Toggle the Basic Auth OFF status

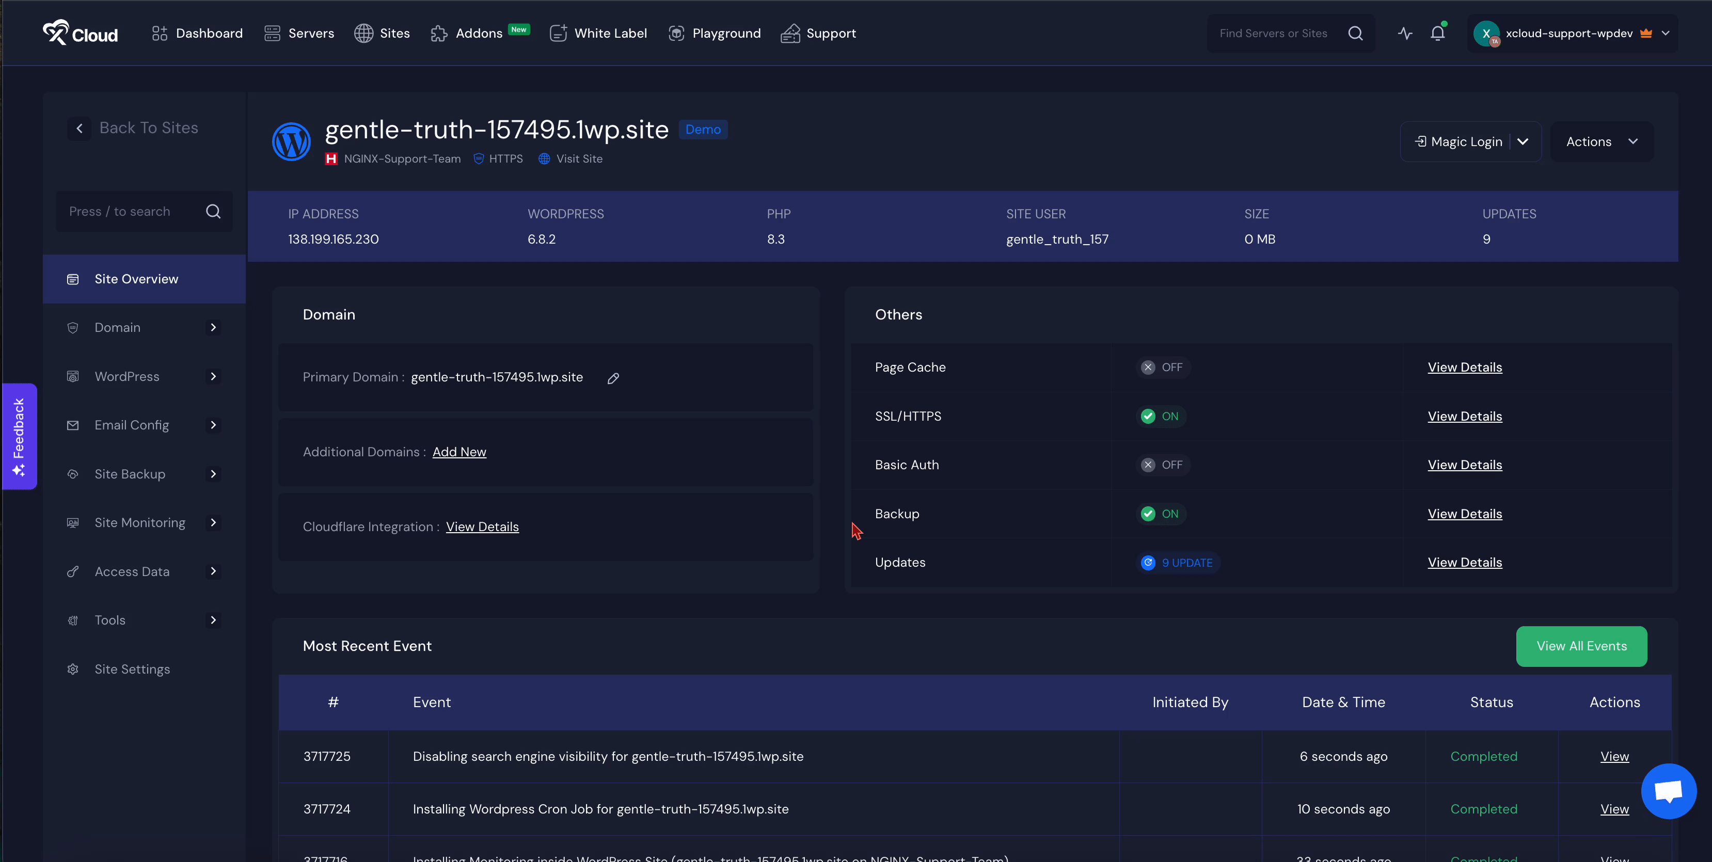pos(1162,465)
